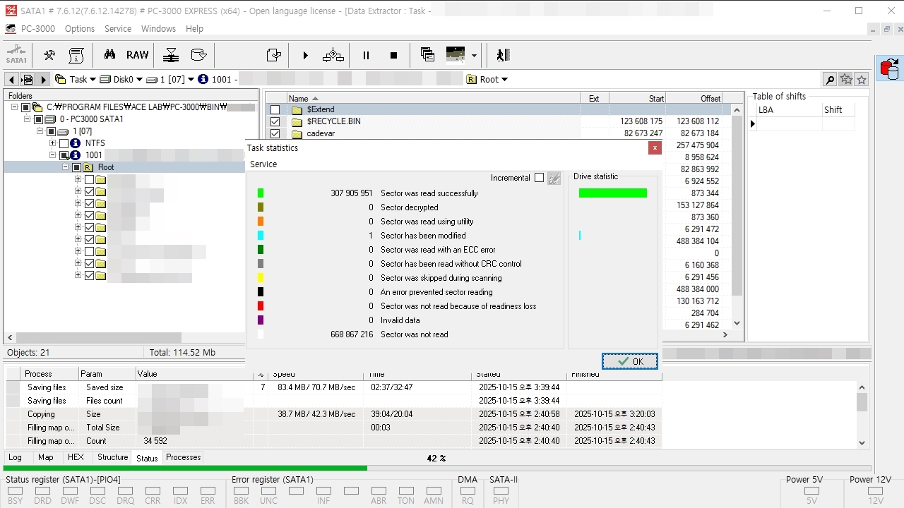
Task: Open the Root dropdown in path bar
Action: tap(504, 80)
